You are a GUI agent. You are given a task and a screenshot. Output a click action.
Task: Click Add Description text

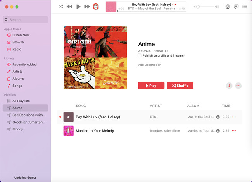(150, 65)
